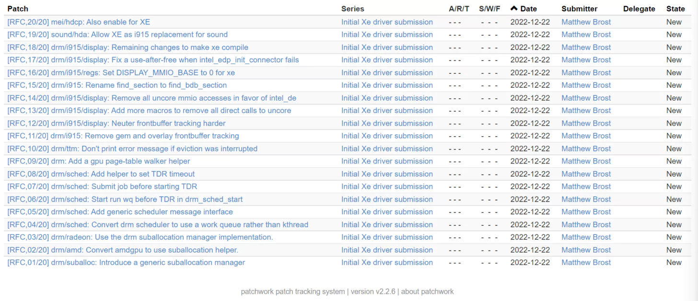Open patch [RFC,15/20] drm/i915: Rename find_section

[x=116, y=85]
